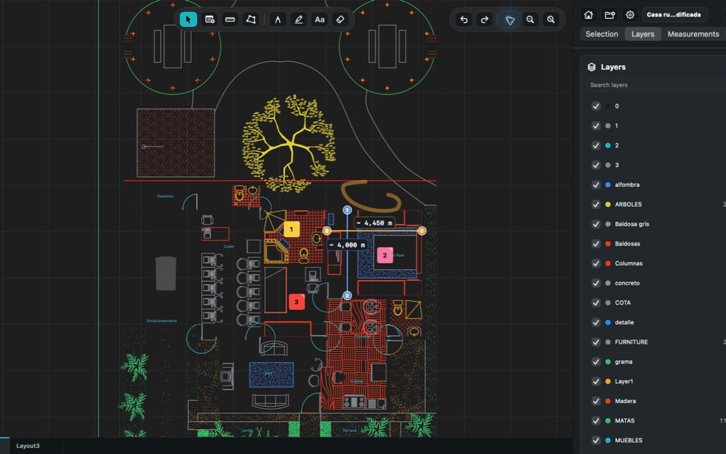
Task: Switch to the Selection tab
Action: pos(601,34)
